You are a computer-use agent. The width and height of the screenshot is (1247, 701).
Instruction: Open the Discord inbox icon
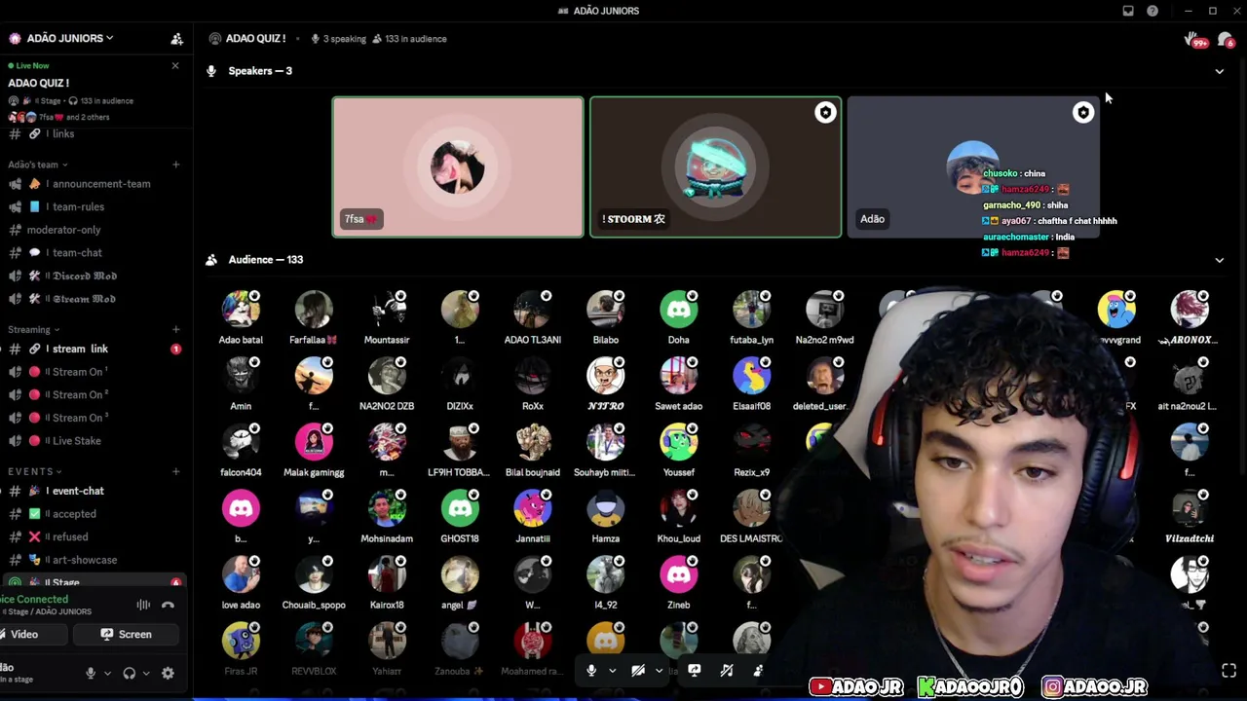coord(1128,11)
